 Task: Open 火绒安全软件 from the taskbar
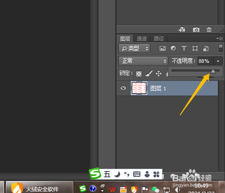pyautogui.click(x=39, y=187)
